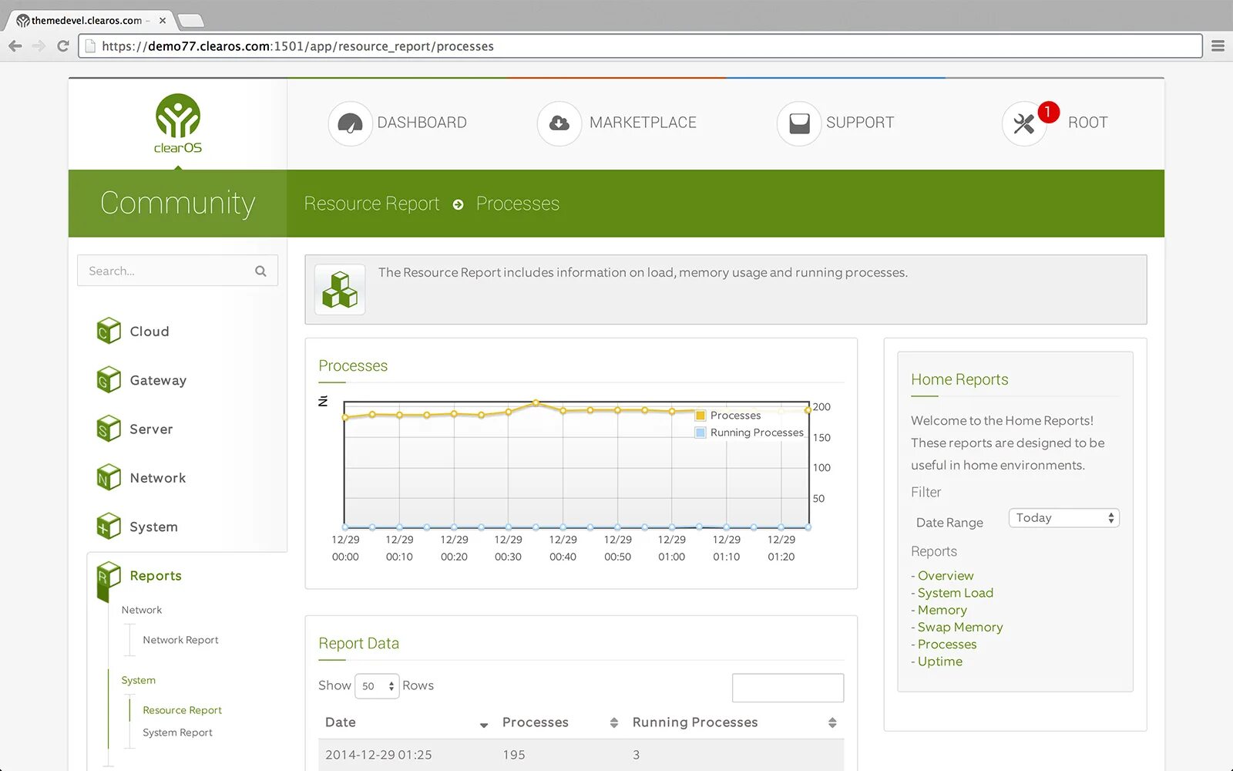This screenshot has height=771, width=1233.
Task: Open a new browser tab
Action: pyautogui.click(x=190, y=20)
